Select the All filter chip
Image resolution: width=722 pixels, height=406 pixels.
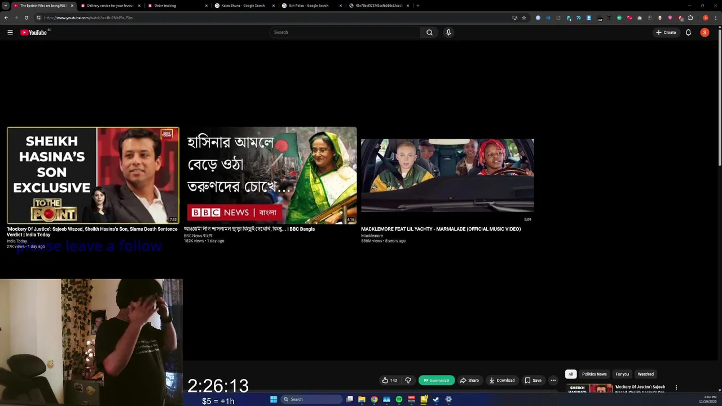tap(571, 374)
